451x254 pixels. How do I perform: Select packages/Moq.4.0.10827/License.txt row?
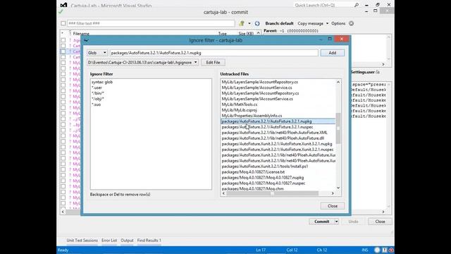253,172
